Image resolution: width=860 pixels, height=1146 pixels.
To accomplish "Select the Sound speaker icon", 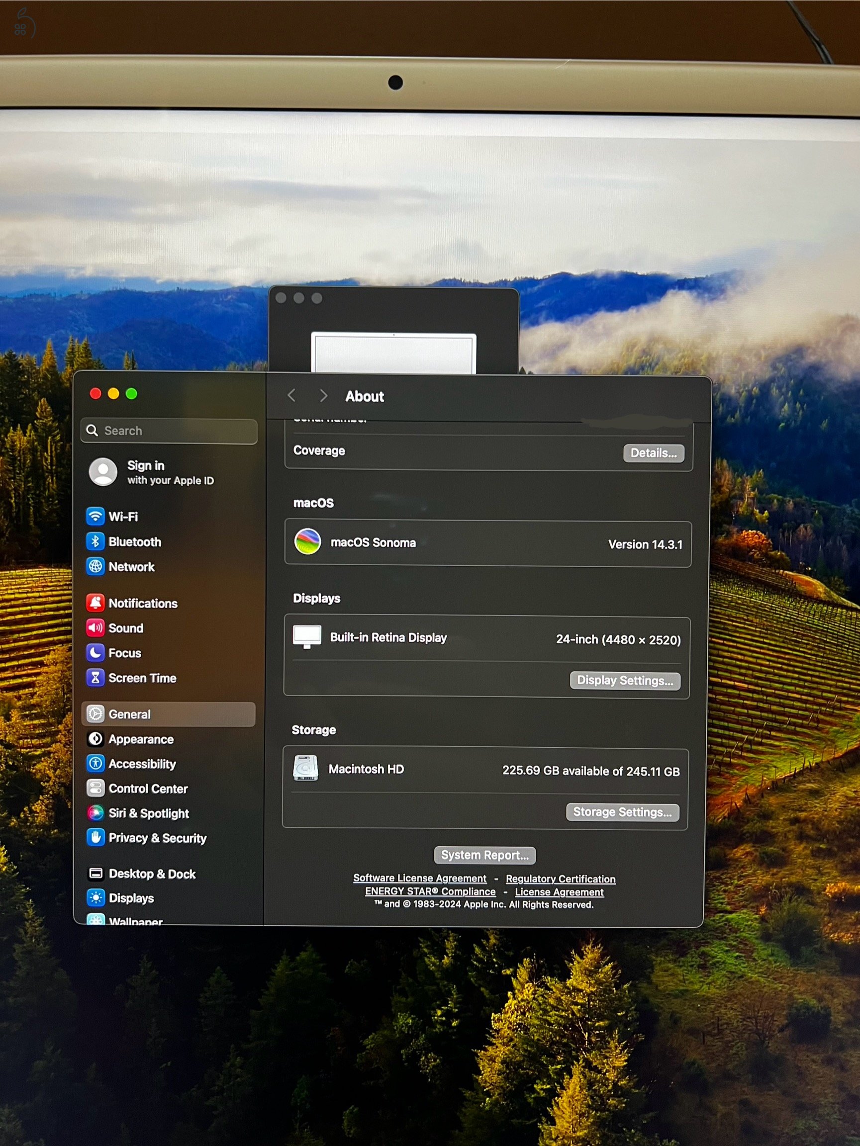I will [x=96, y=627].
